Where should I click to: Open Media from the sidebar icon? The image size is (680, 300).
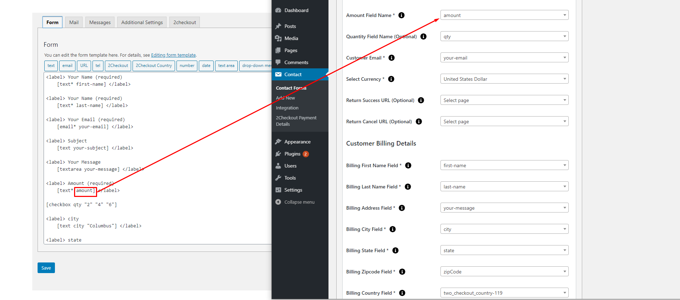coord(278,38)
